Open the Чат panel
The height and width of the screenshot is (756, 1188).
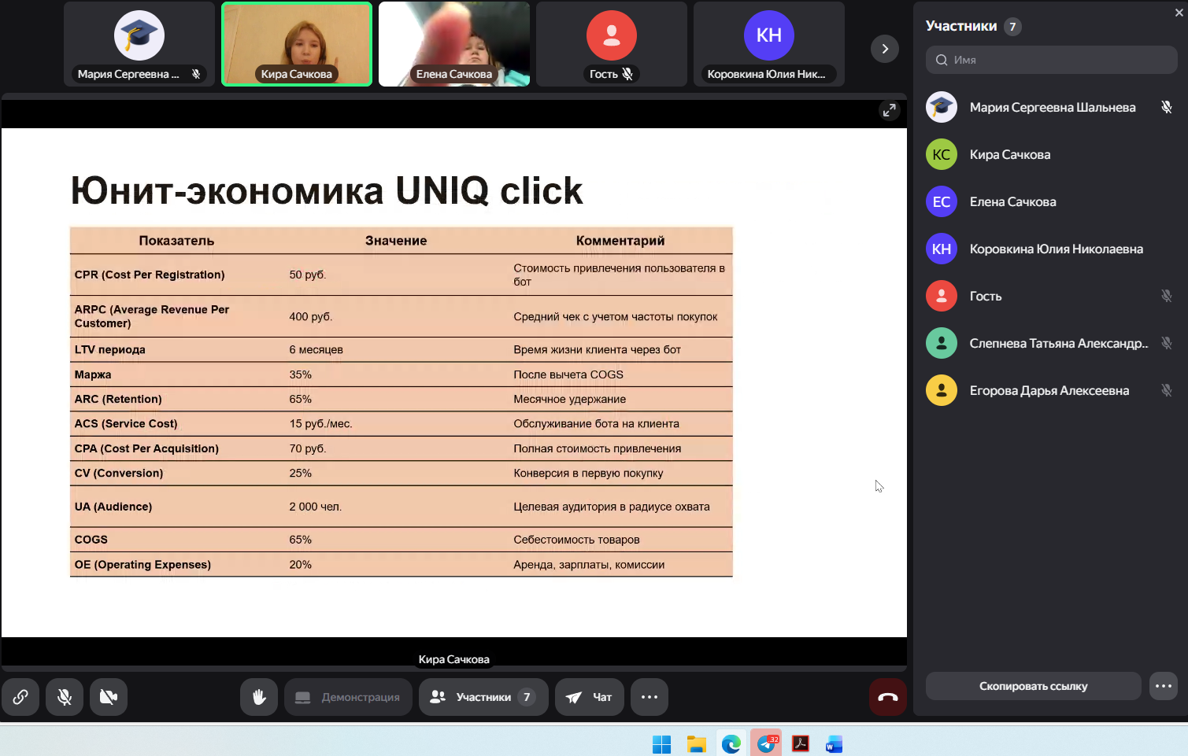tap(589, 697)
